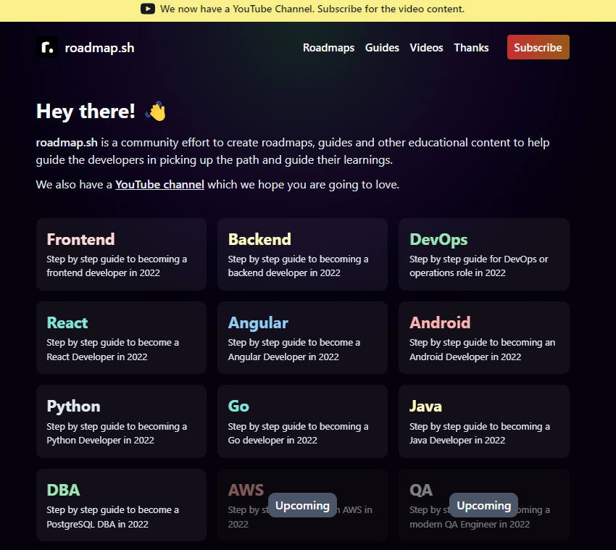616x550 pixels.
Task: Click the bold "roadmap.sh" text in the intro
Action: 67,142
